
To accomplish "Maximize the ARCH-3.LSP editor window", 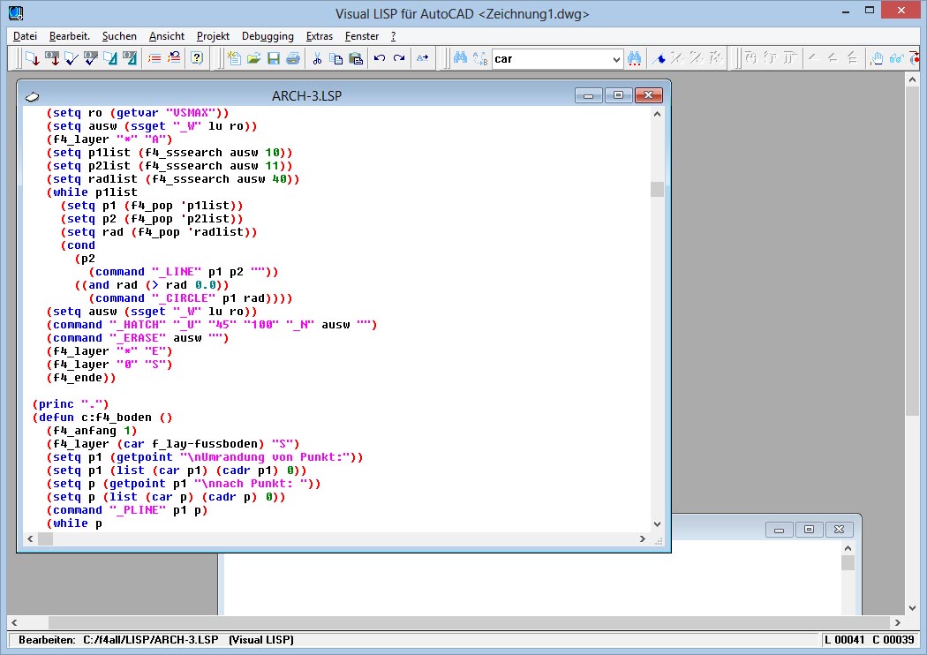I will (618, 95).
